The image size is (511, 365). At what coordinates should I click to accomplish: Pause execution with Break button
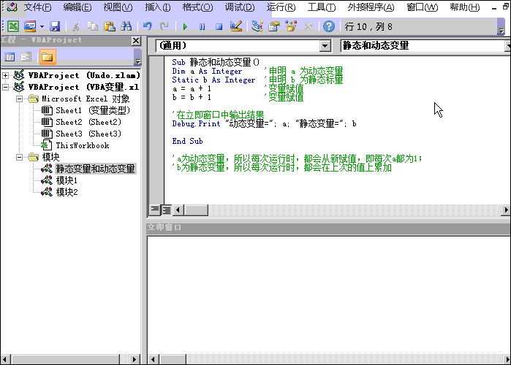[x=202, y=27]
